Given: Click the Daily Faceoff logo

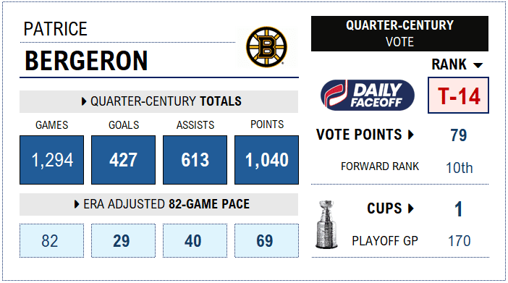Looking at the screenshot, I should pos(368,96).
